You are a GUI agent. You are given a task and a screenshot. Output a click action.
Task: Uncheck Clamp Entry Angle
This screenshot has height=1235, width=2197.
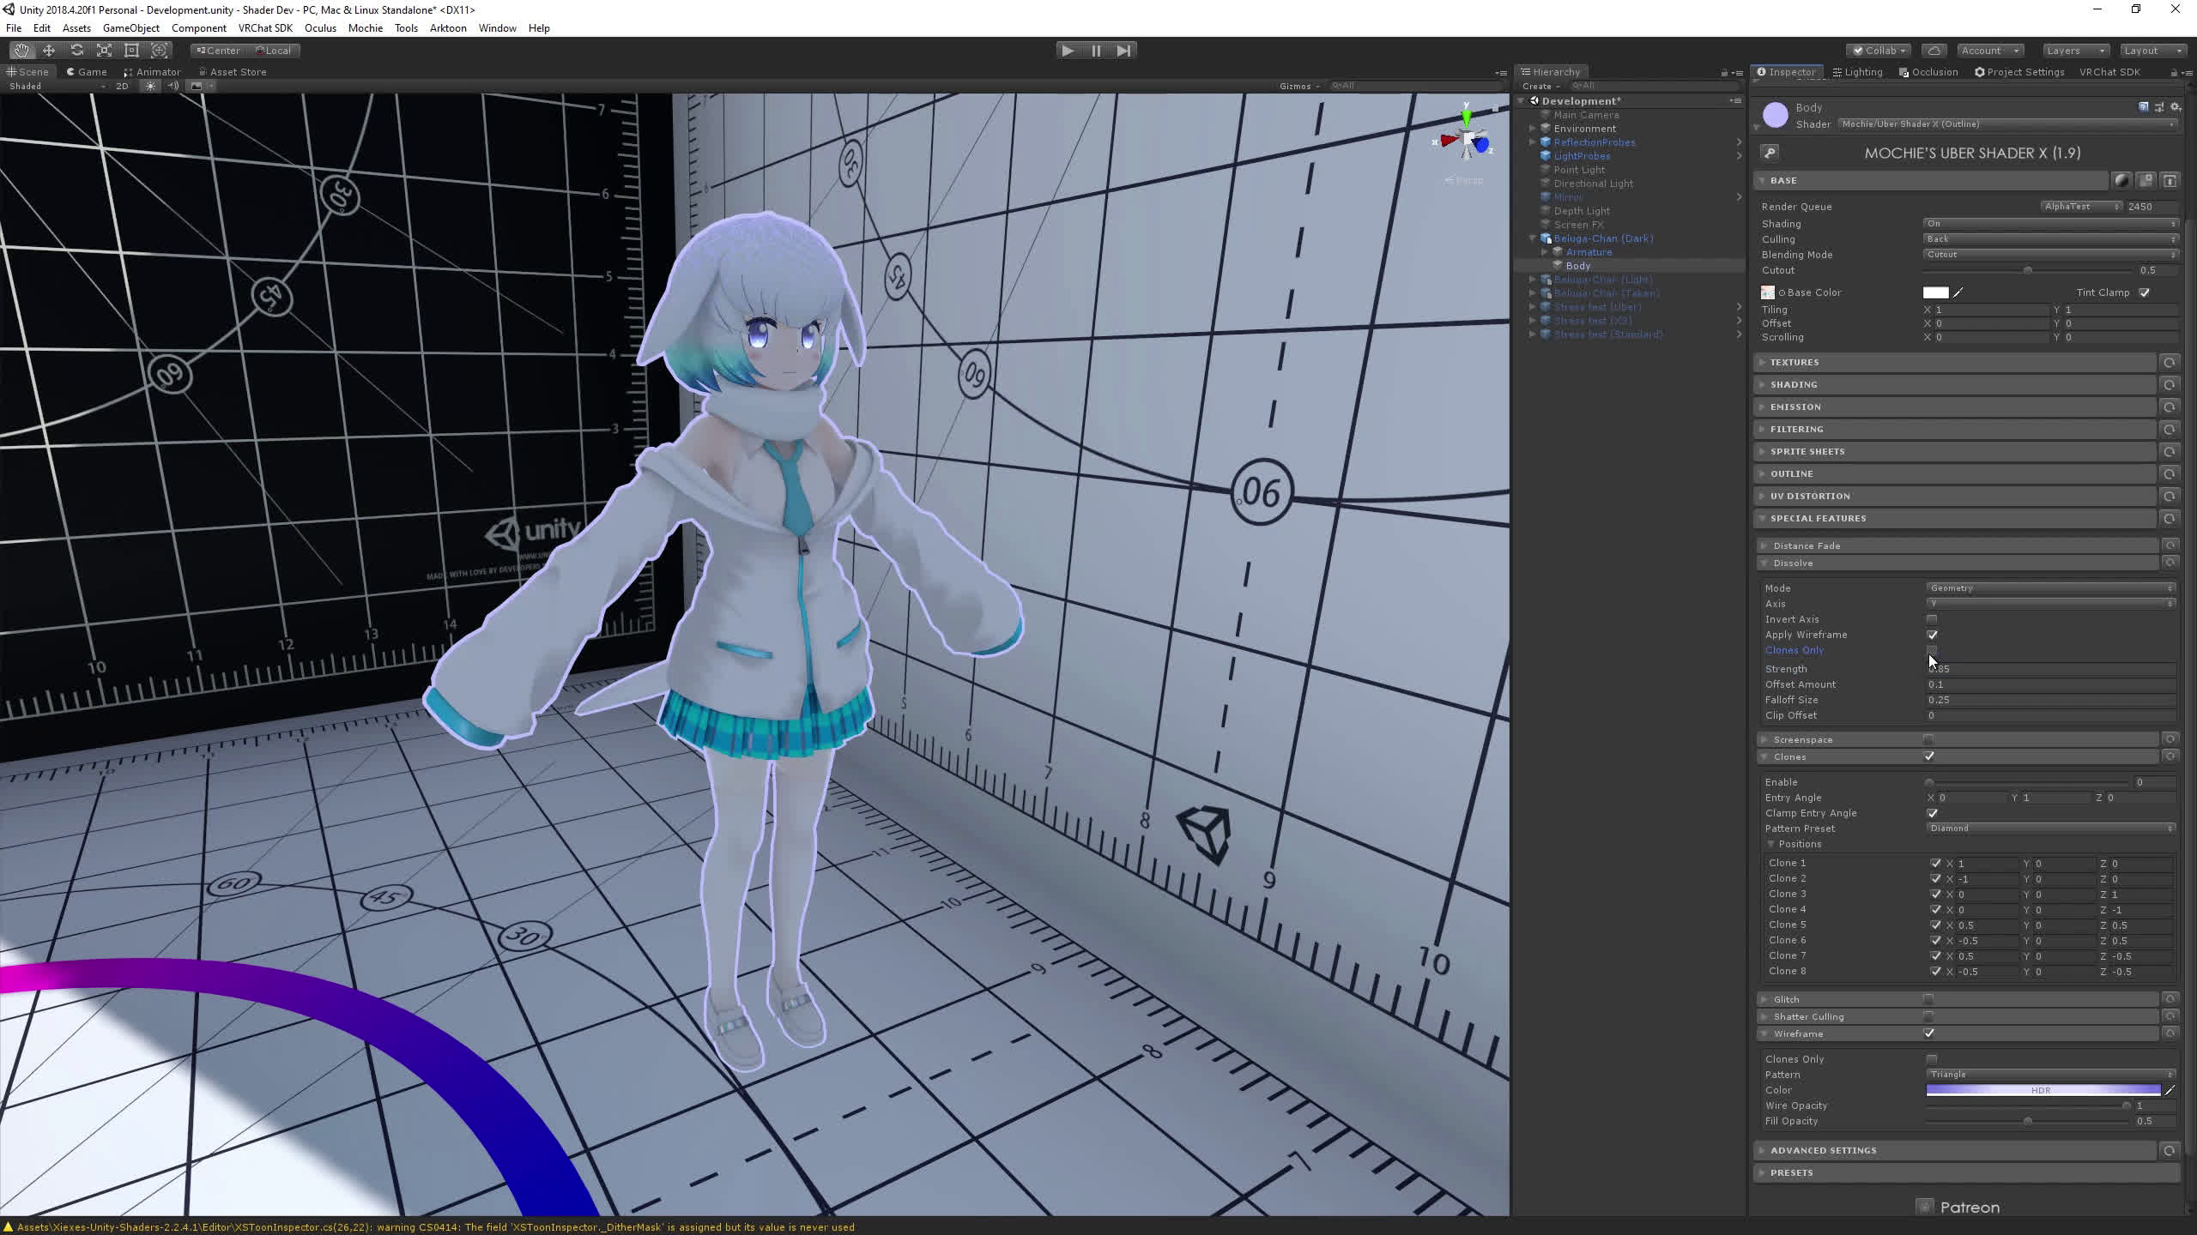click(x=1932, y=813)
